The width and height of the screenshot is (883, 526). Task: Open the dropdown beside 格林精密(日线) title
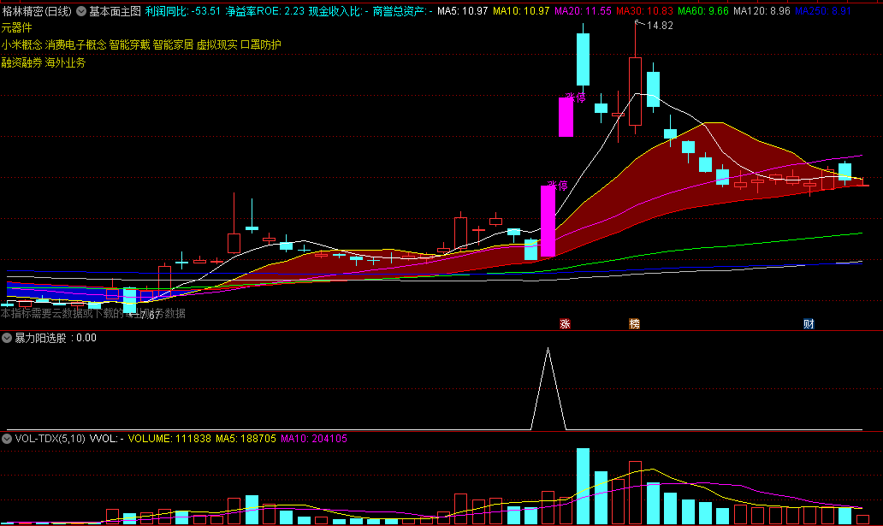[81, 11]
